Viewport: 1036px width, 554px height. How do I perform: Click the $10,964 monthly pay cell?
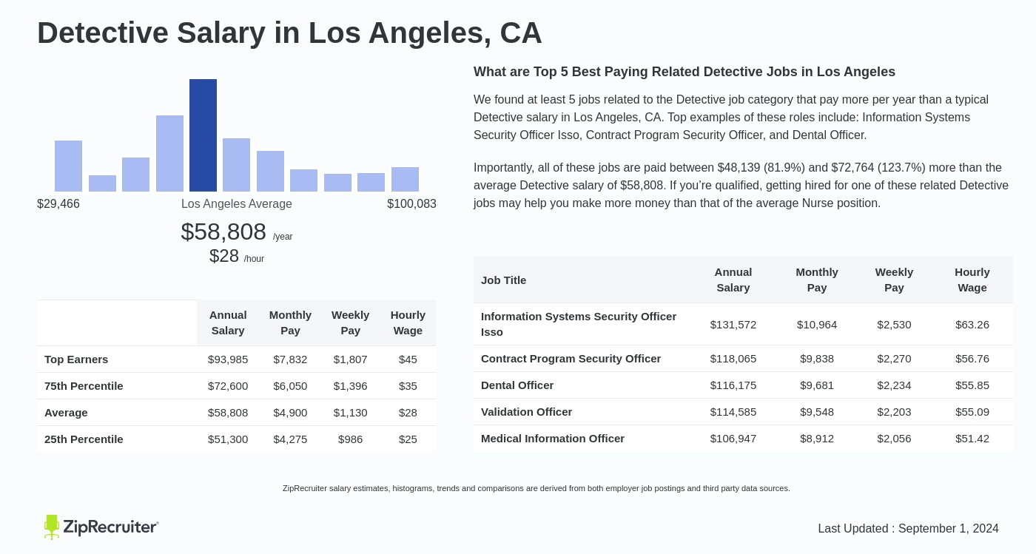(817, 325)
